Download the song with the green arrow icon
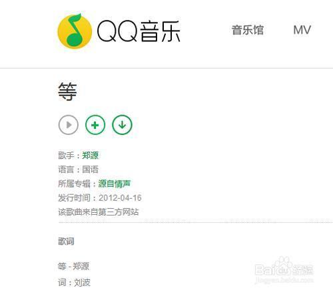Image resolution: width=333 pixels, height=292 pixels. point(122,125)
